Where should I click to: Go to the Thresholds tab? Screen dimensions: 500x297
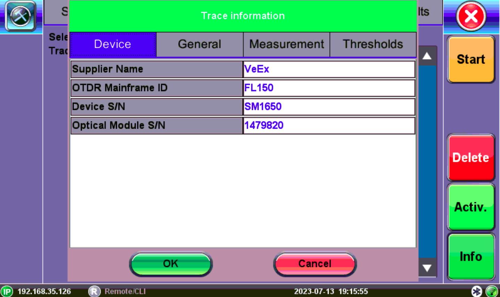point(373,44)
